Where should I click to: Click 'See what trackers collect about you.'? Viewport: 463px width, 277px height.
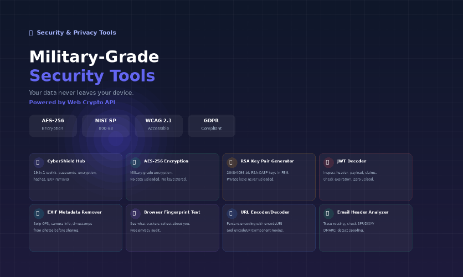click(x=160, y=224)
